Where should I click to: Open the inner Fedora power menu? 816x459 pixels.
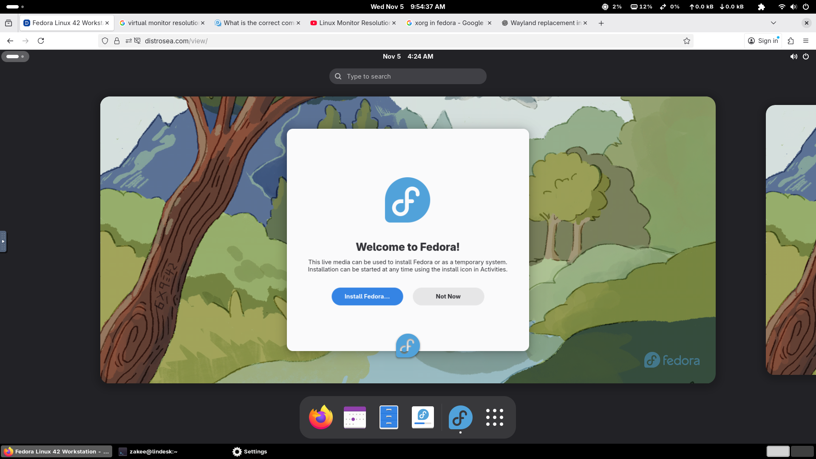click(805, 57)
